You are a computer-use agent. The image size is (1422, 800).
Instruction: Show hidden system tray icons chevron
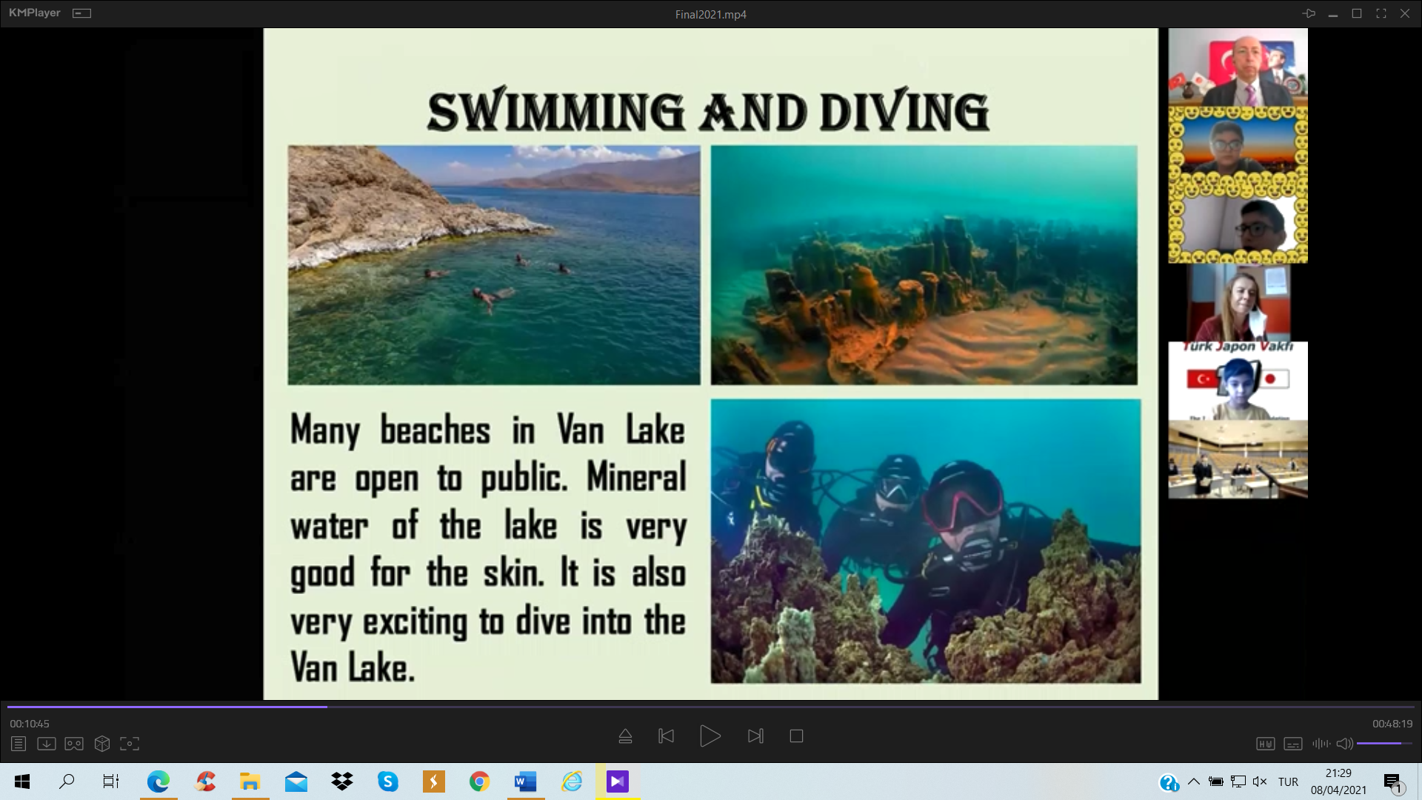point(1194,781)
